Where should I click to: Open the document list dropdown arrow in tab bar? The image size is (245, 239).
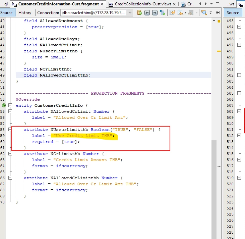211,3
